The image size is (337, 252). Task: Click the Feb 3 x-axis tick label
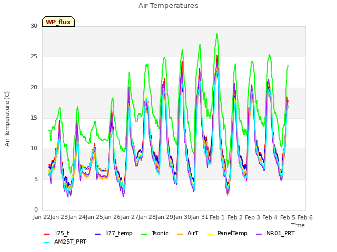tap(252, 217)
